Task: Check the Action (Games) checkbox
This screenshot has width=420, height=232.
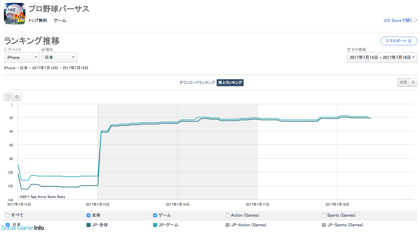Action: point(228,215)
